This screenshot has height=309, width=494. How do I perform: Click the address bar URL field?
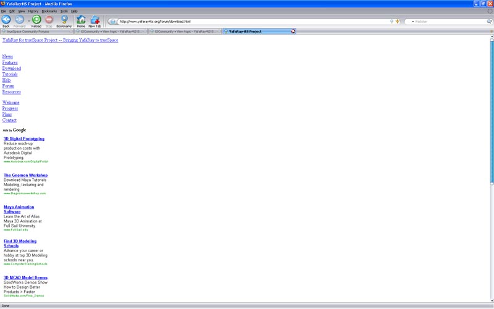[254, 22]
